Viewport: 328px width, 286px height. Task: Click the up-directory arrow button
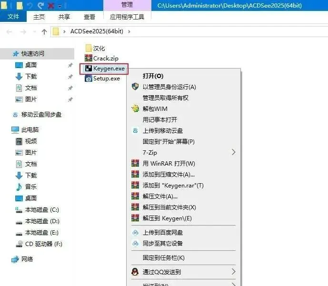pyautogui.click(x=44, y=32)
